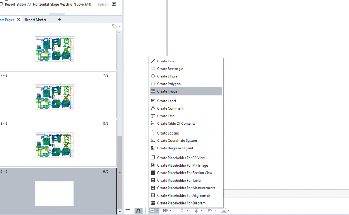Click the layout icon right of [Bitron] label
349x215 pixels.
(x=114, y=4)
